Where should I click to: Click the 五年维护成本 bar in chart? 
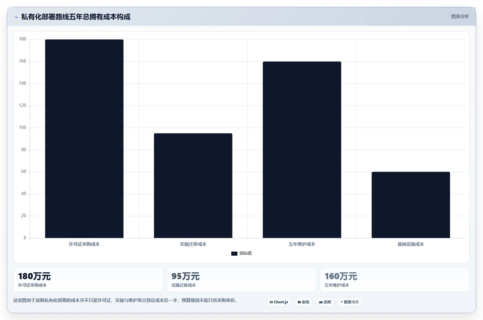click(x=302, y=150)
